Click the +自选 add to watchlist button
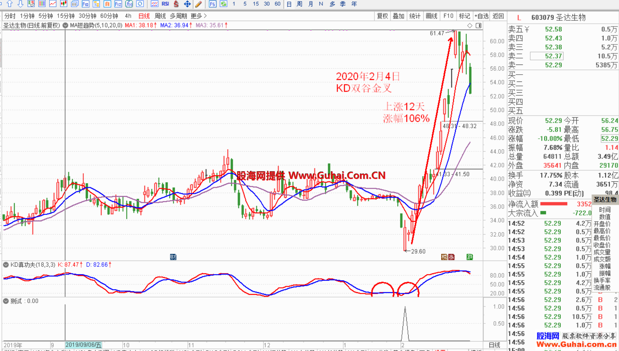The width and height of the screenshot is (619, 351). pos(482,16)
